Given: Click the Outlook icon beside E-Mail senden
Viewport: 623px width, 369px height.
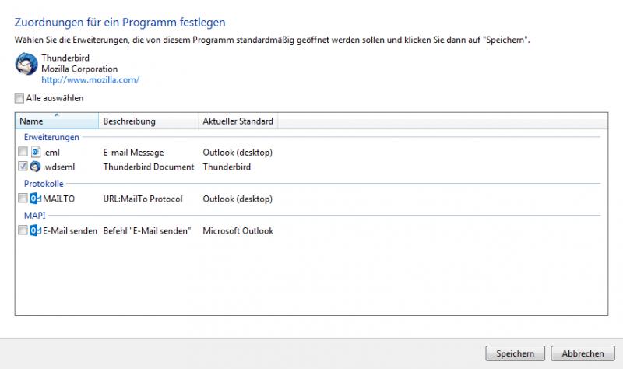Looking at the screenshot, I should tap(35, 230).
